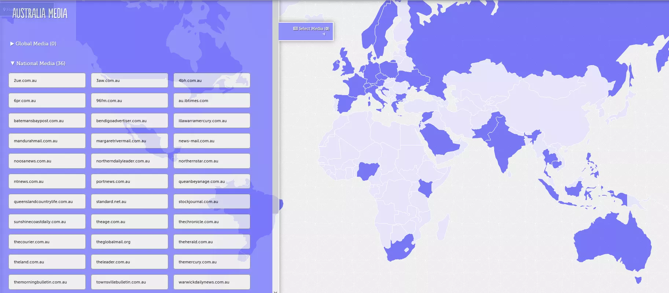Choose 3aw.com.au from the media list

tap(129, 80)
